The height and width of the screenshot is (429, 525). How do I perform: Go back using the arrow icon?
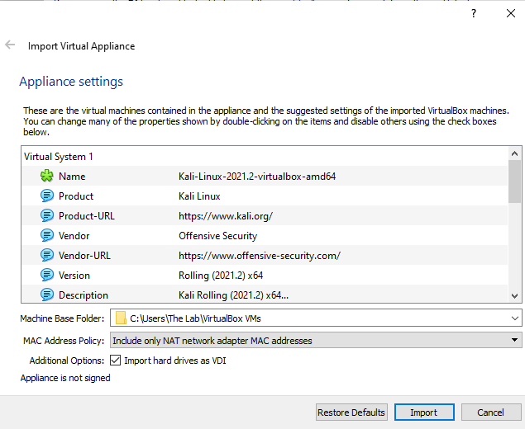click(11, 45)
